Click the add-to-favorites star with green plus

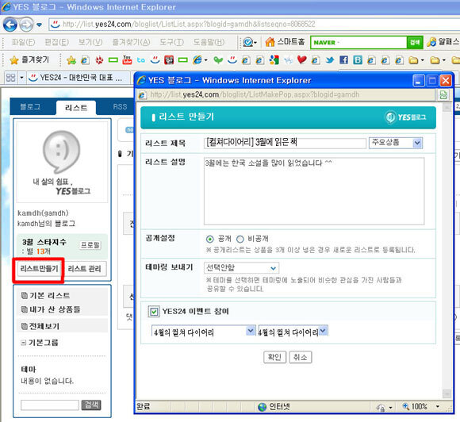point(71,60)
